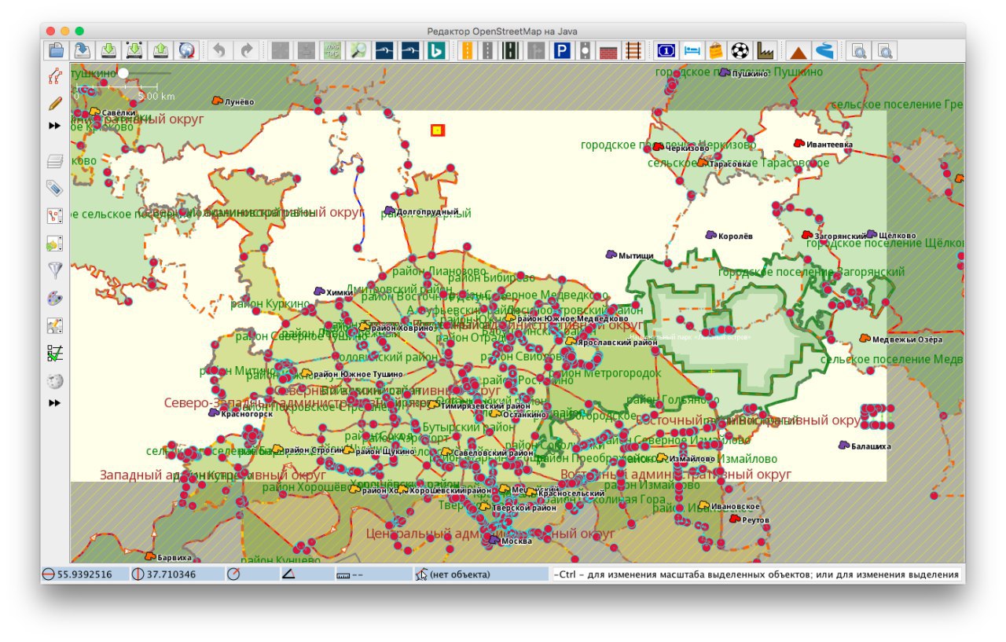
Task: Click the Барвиха village label
Action: coord(174,557)
